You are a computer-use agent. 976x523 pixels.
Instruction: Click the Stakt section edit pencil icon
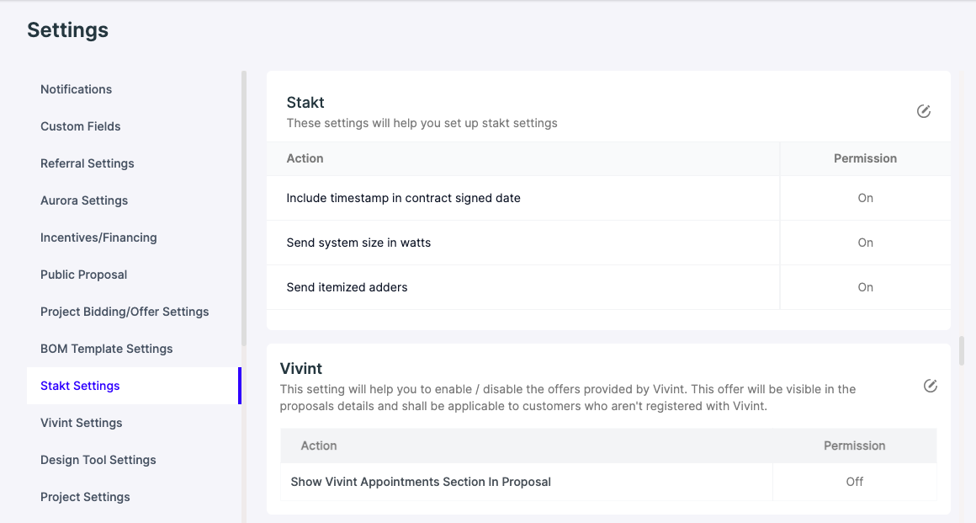coord(924,111)
